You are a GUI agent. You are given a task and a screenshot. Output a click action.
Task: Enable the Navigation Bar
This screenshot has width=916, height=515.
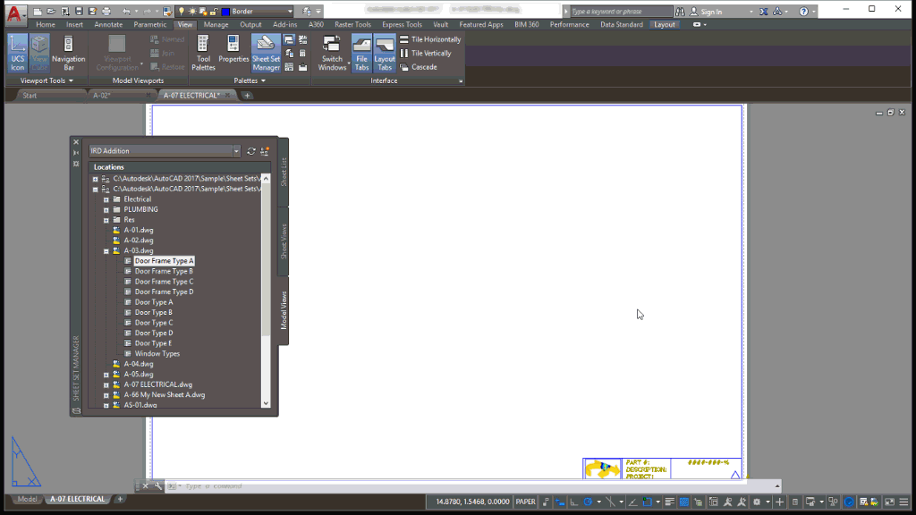tap(69, 51)
